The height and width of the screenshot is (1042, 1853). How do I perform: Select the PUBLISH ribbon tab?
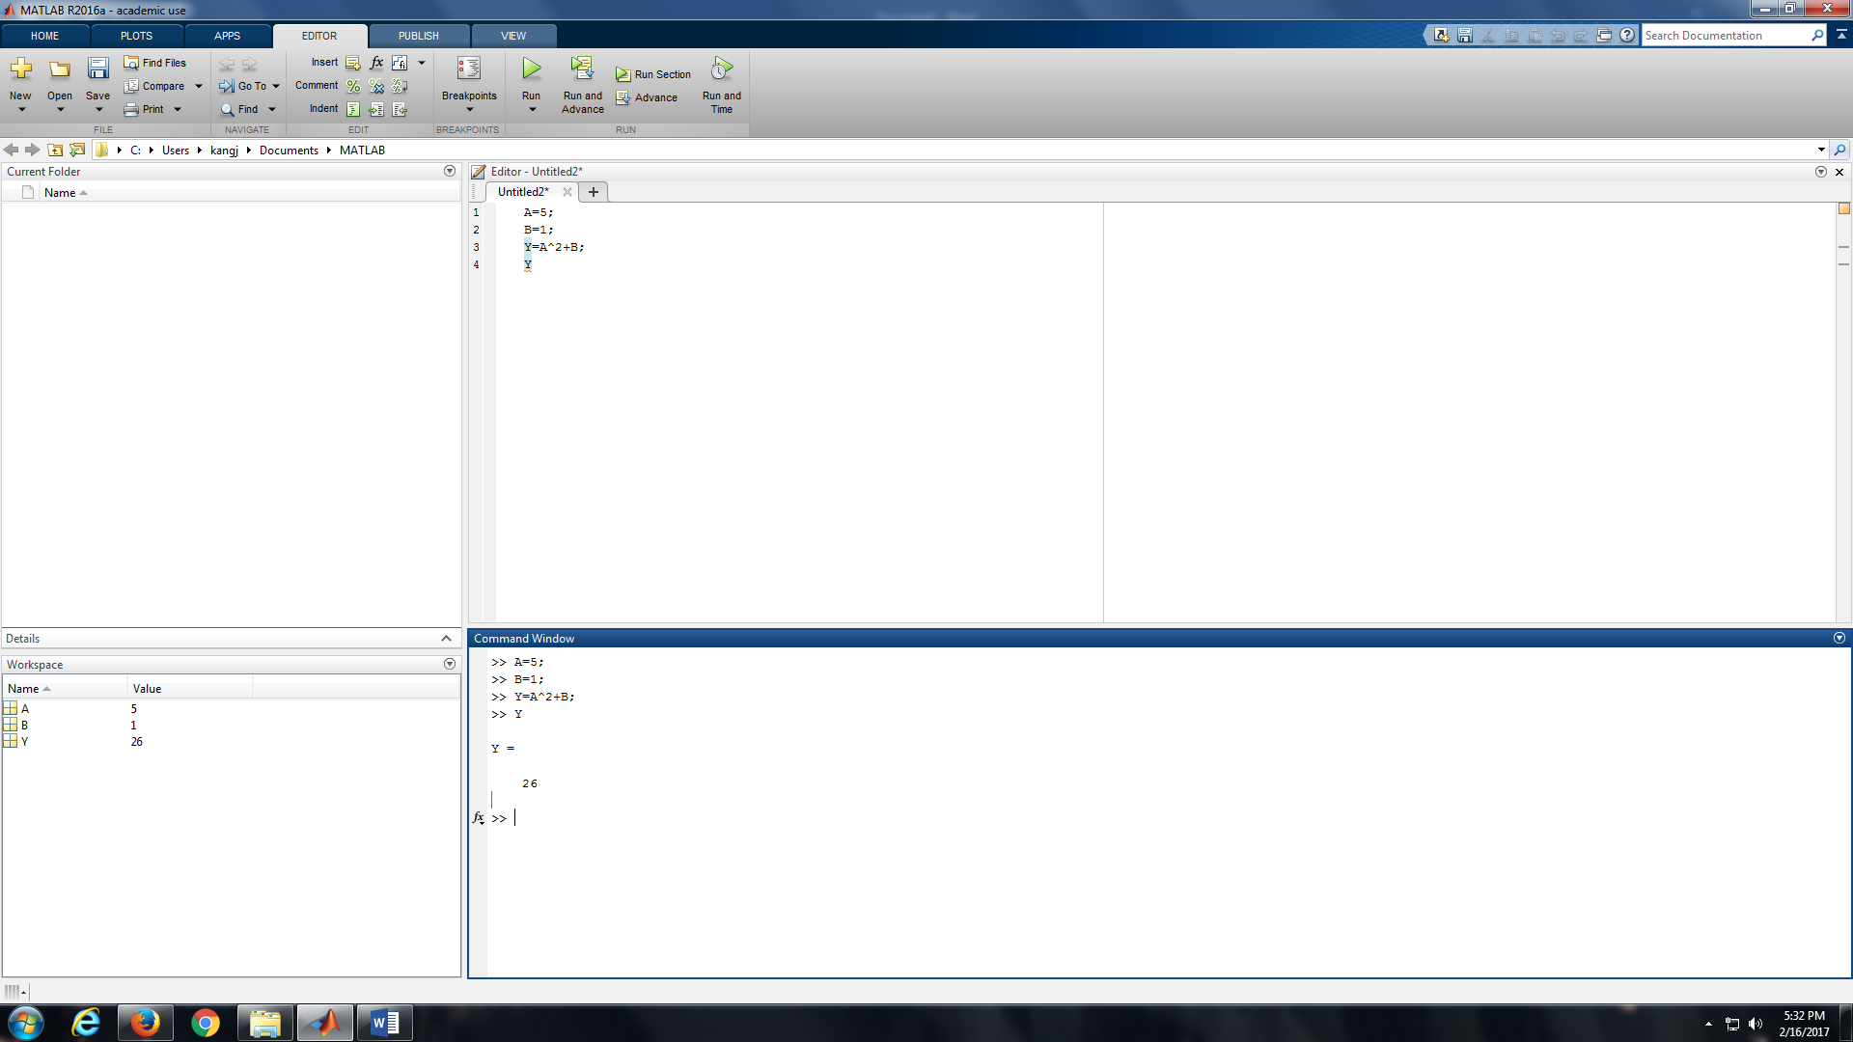pos(418,35)
